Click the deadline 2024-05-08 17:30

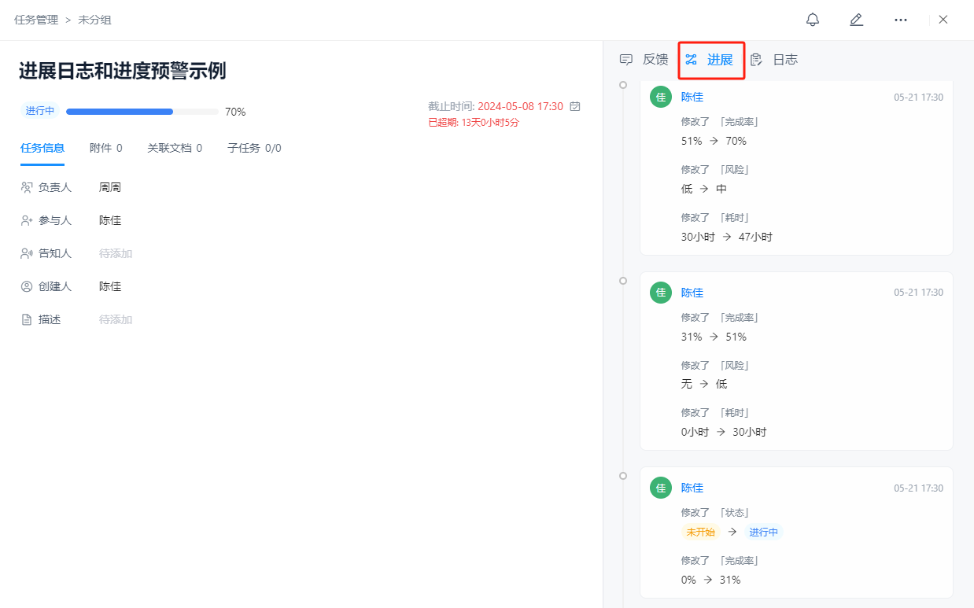click(x=520, y=106)
